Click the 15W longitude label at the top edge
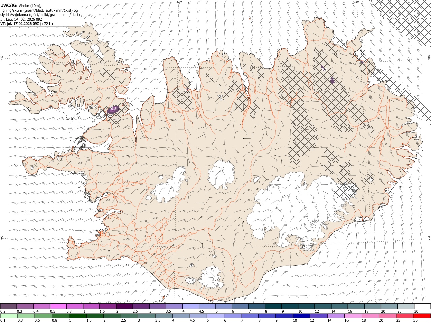This screenshot has width=431, height=323. [x=357, y=2]
